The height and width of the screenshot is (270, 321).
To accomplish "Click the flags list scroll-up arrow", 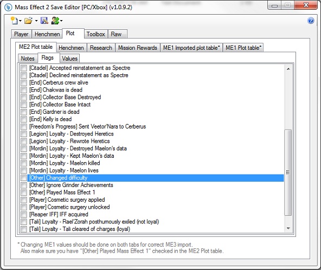I will [288, 69].
